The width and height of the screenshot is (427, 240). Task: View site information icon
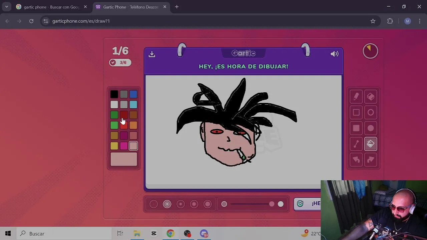[x=46, y=21]
